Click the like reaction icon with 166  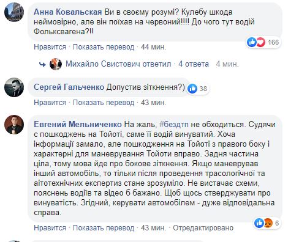(x=251, y=42)
